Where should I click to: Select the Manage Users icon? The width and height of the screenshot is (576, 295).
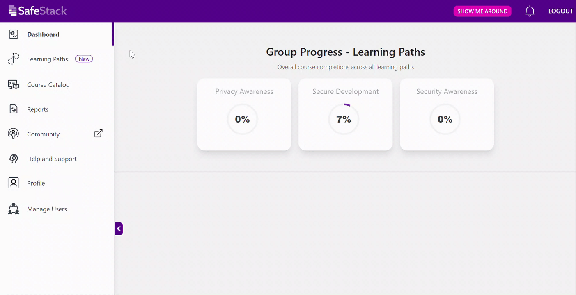pyautogui.click(x=13, y=209)
